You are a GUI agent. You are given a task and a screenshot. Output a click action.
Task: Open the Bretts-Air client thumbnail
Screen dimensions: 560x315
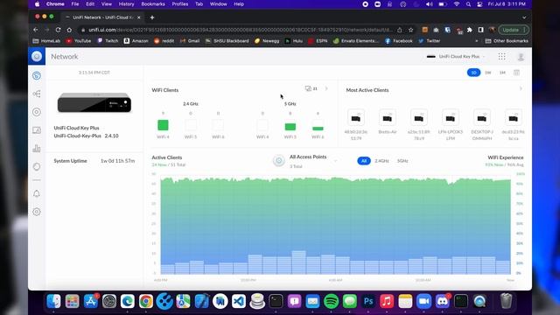388,118
